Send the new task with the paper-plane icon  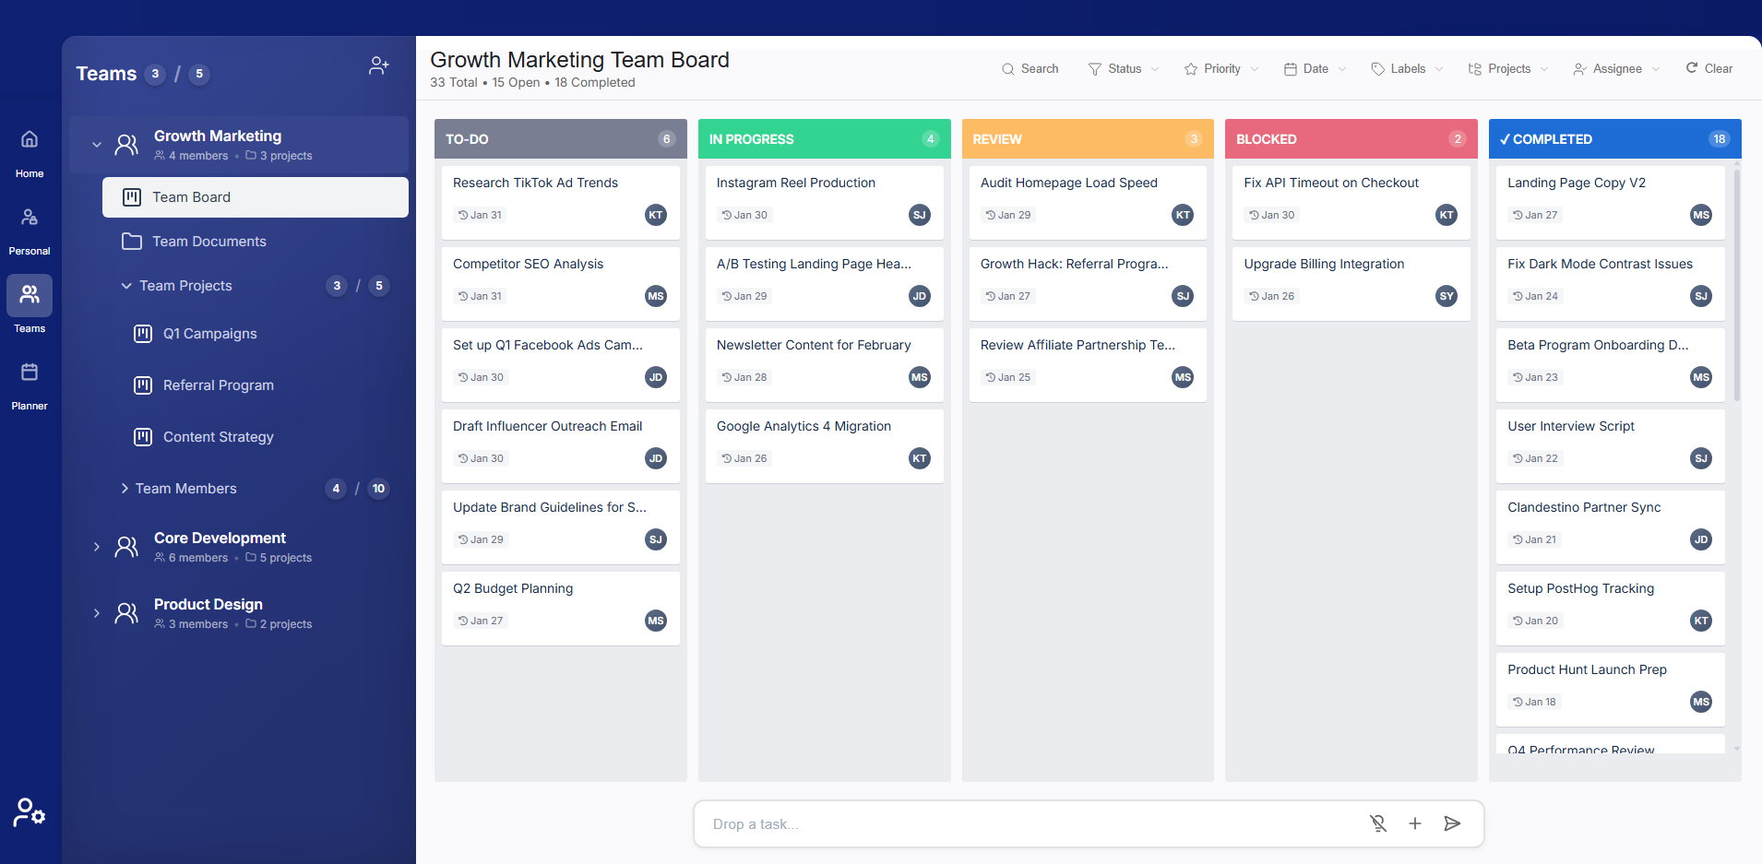click(x=1451, y=823)
